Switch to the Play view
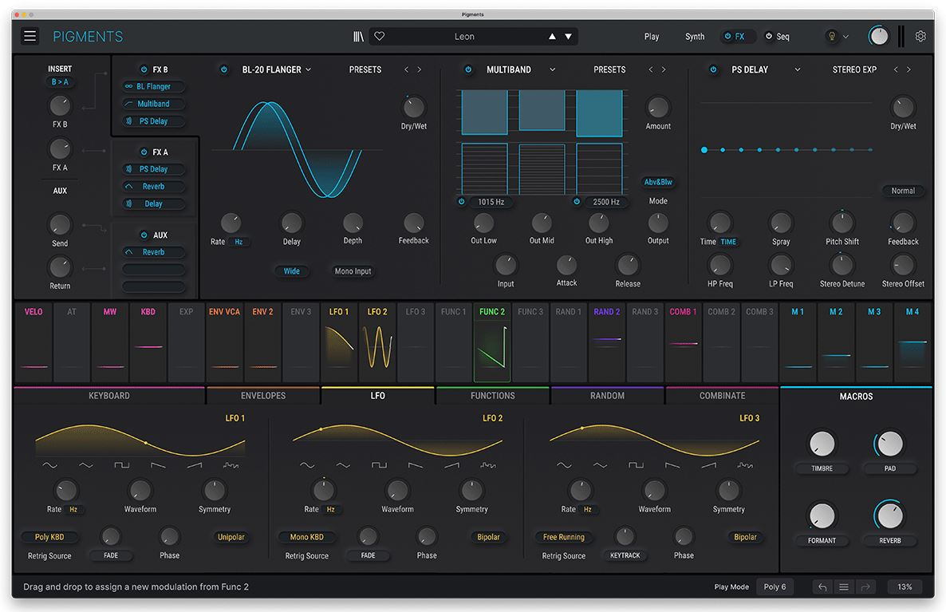Screen dimensions: 946x612 click(652, 36)
